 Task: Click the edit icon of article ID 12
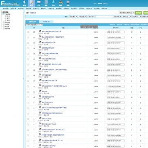pos(40,85)
